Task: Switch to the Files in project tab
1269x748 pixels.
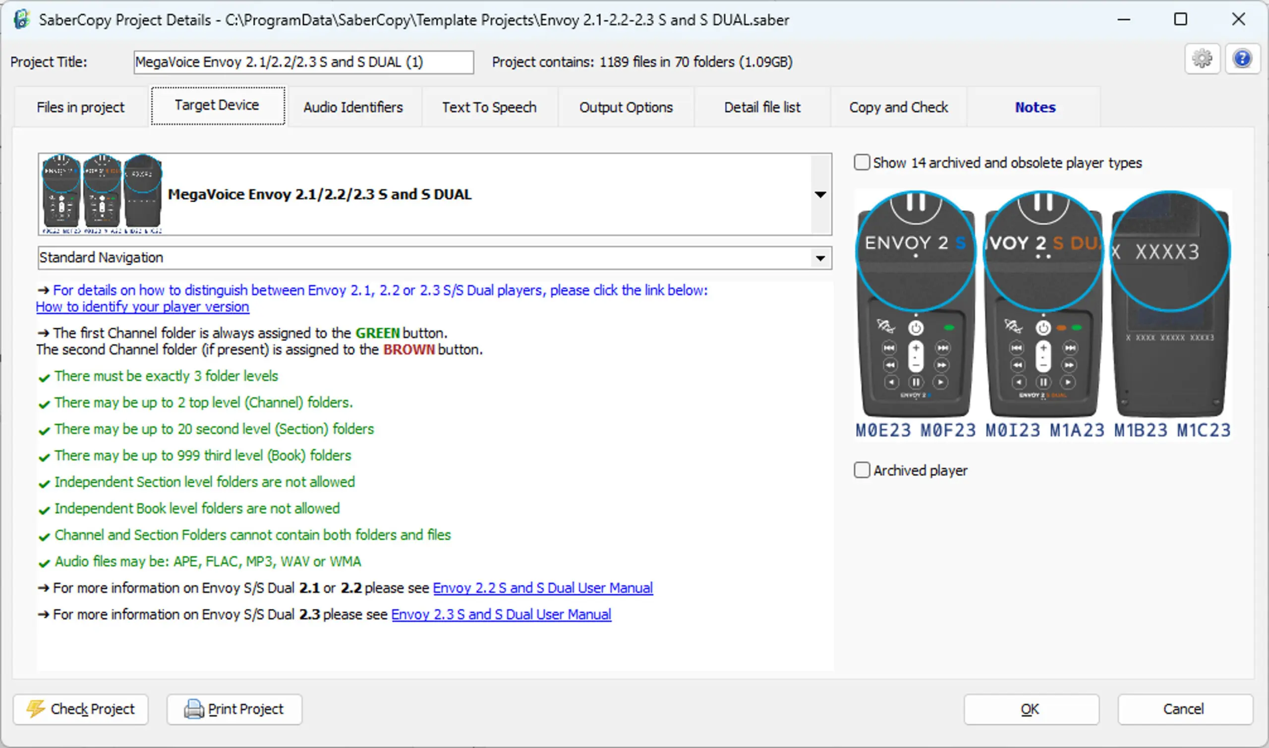Action: tap(81, 108)
